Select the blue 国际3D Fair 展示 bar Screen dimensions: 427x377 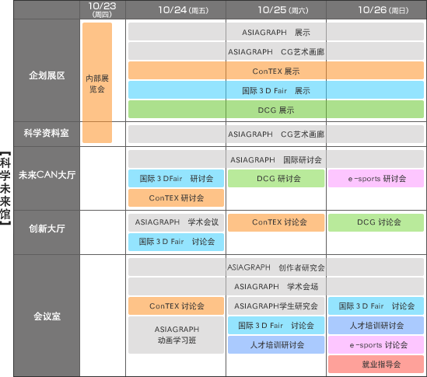pyautogui.click(x=276, y=90)
